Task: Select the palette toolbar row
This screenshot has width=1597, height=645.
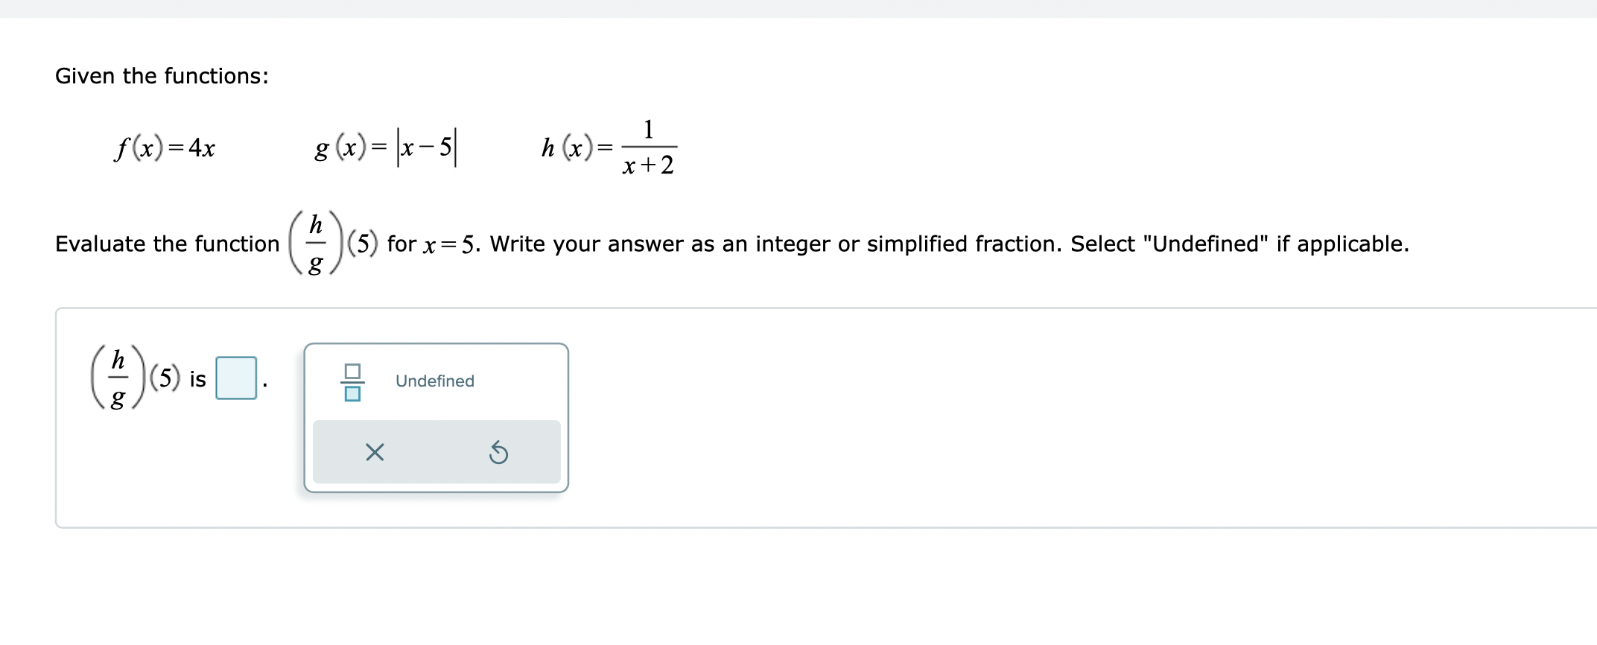Action: (436, 451)
